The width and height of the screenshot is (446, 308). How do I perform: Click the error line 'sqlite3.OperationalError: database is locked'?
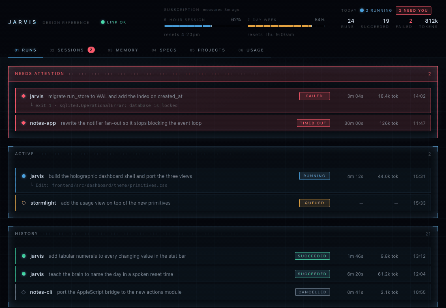click(x=118, y=105)
